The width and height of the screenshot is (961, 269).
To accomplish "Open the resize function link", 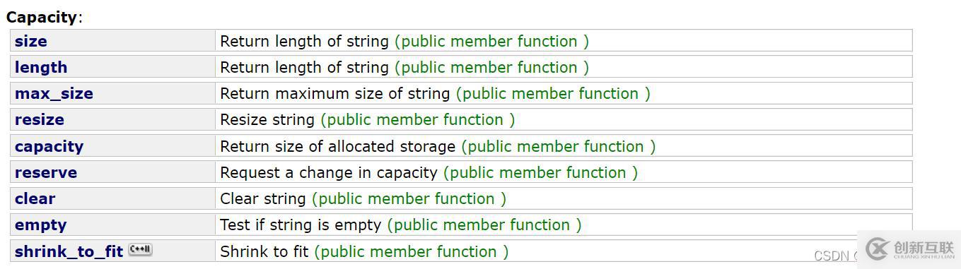I will 40,119.
